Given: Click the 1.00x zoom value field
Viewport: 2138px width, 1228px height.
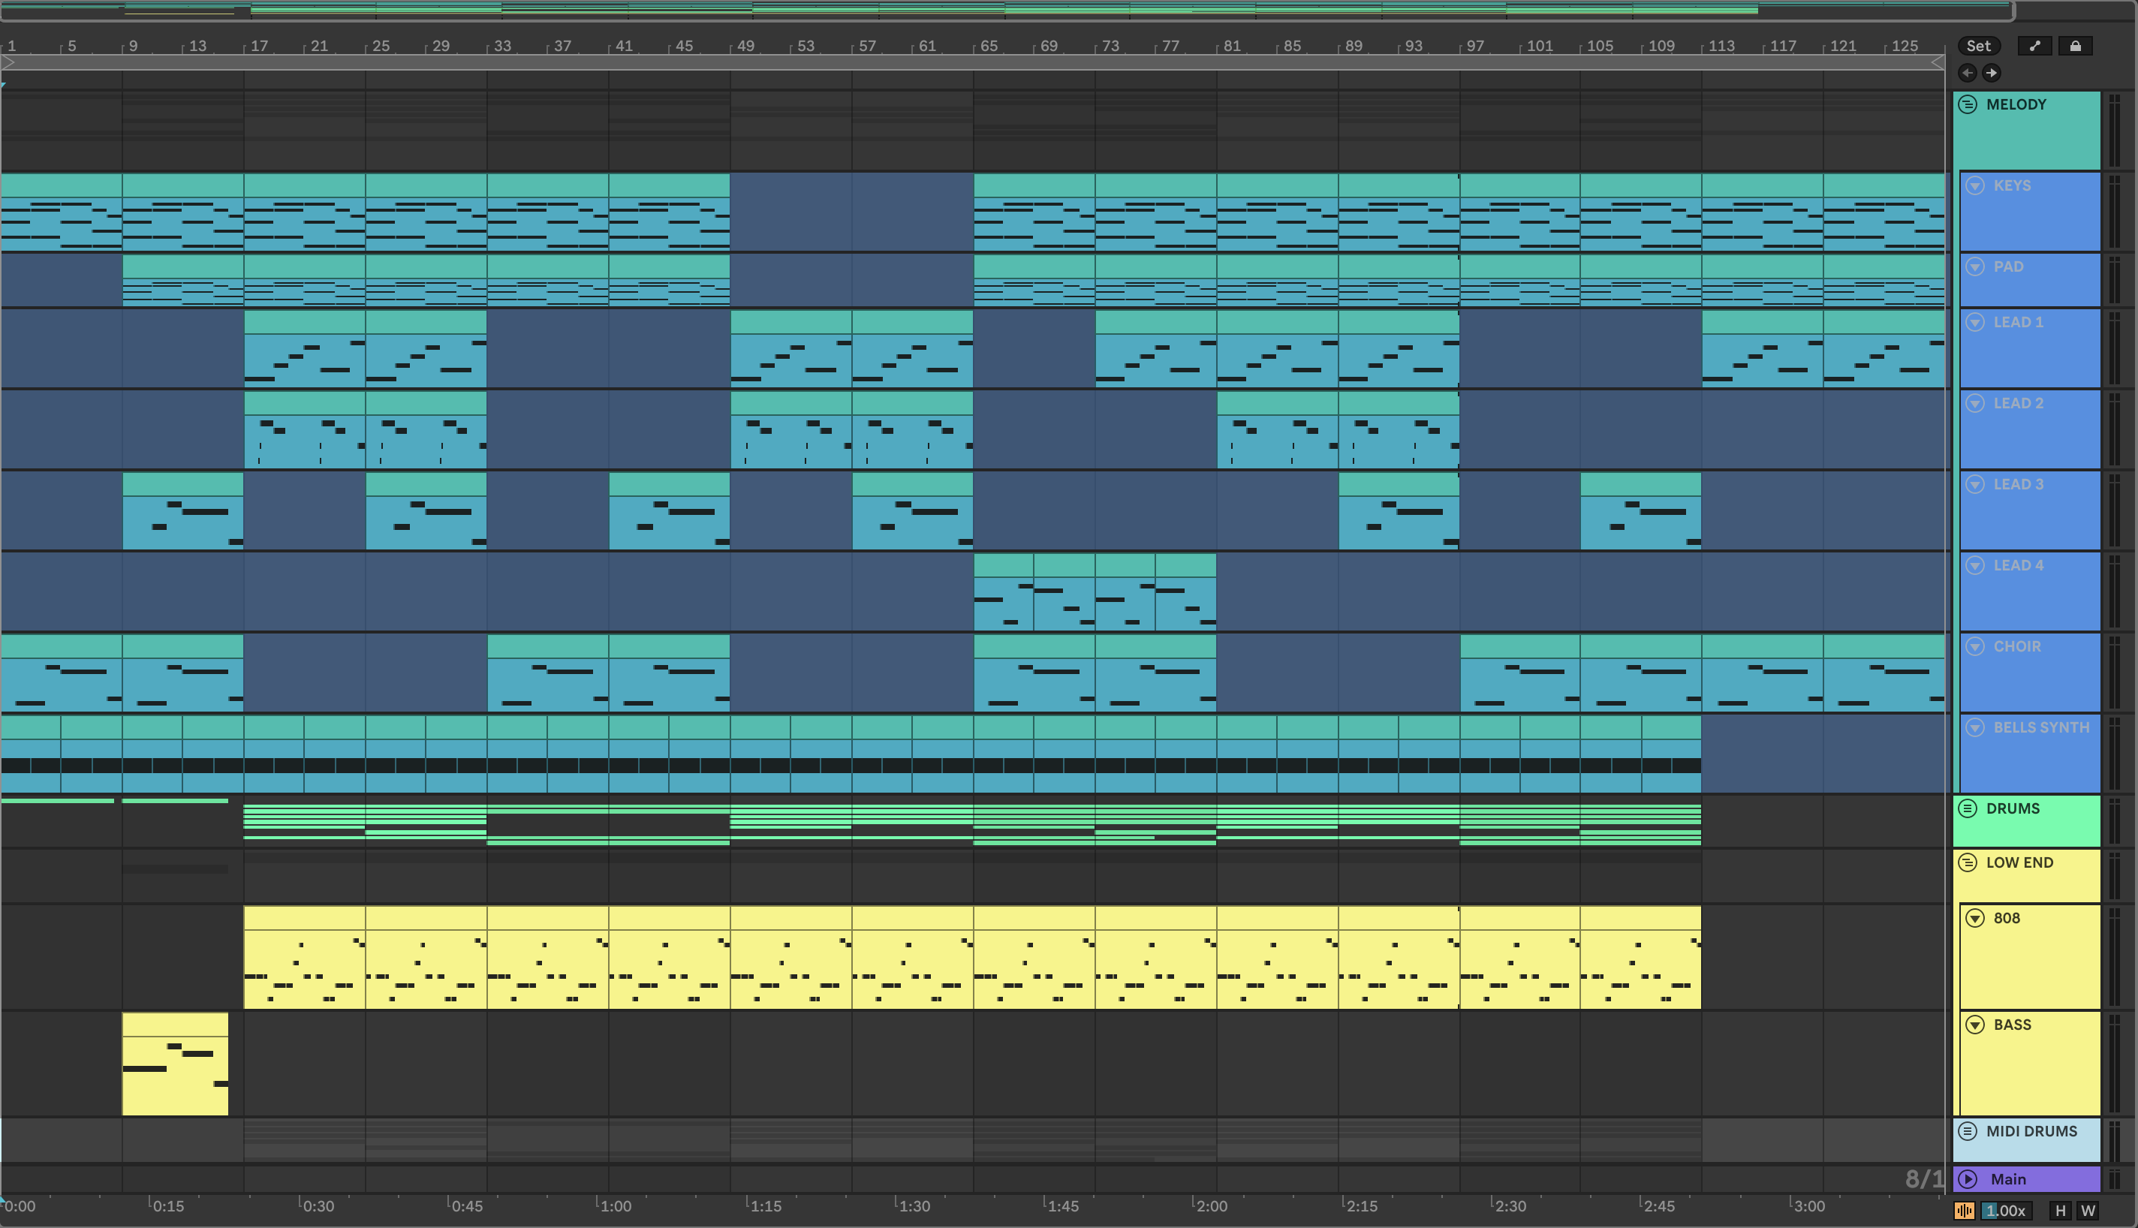Looking at the screenshot, I should (2006, 1210).
